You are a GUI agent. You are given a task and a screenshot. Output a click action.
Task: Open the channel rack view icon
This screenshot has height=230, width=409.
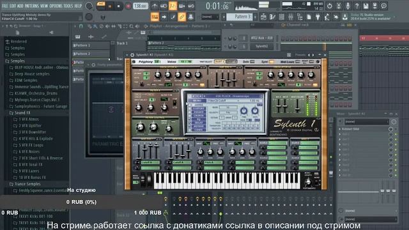[281, 17]
